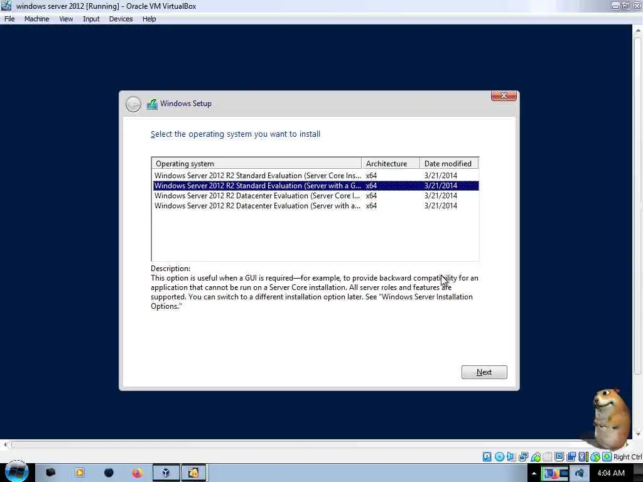Select Datacenter Evaluation (Server with a GUI) row
The image size is (643, 482).
[x=316, y=206]
